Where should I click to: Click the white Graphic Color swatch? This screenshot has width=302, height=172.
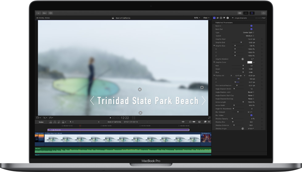pos(250,62)
